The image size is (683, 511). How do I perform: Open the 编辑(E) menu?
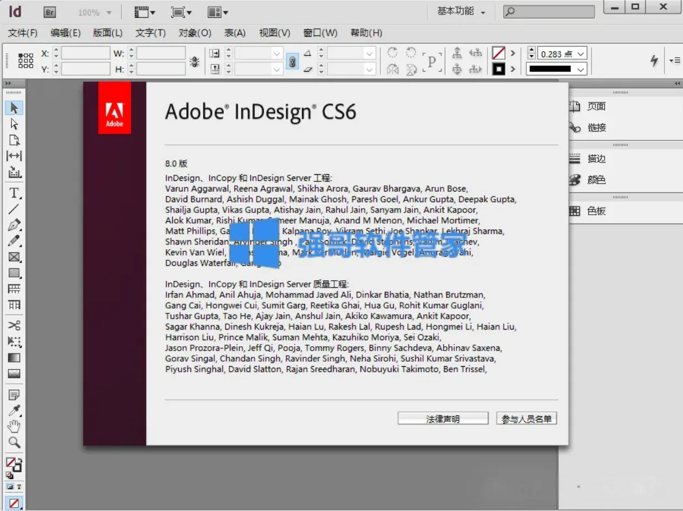[66, 33]
